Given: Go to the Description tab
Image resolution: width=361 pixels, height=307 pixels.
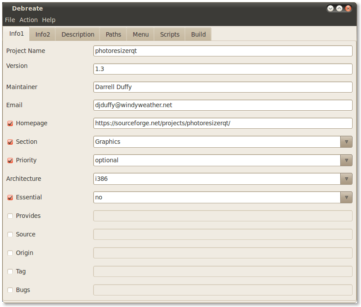Looking at the screenshot, I should 77,34.
